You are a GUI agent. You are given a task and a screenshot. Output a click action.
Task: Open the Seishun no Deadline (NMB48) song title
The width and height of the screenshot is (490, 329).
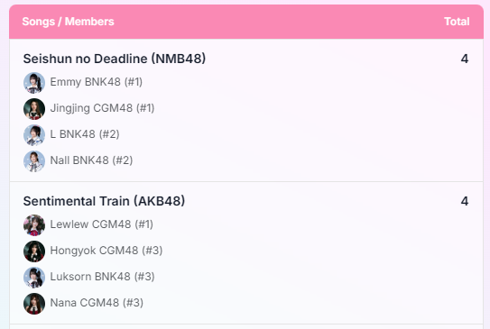click(115, 59)
